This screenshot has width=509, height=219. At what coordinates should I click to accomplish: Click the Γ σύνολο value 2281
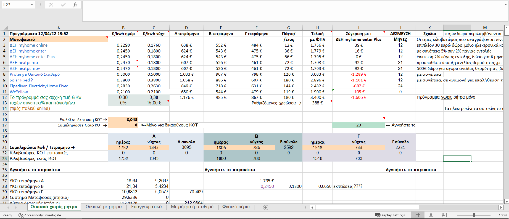[400, 147]
